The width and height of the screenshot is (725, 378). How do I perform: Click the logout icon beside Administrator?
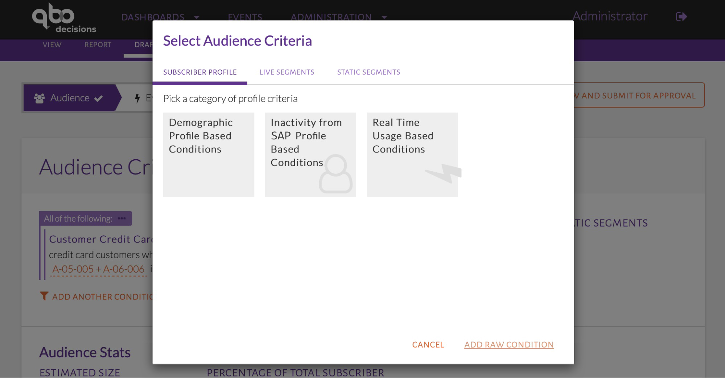click(681, 17)
